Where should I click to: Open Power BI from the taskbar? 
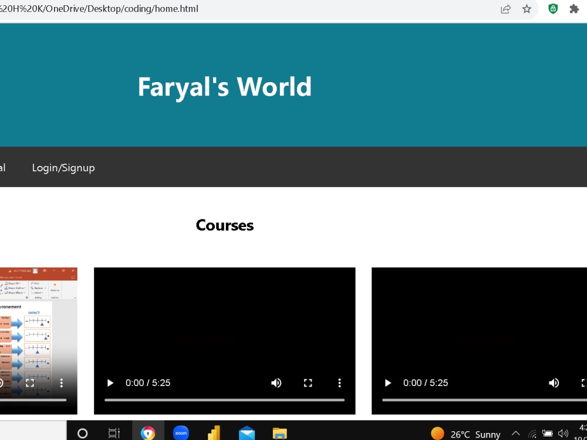pyautogui.click(x=214, y=434)
